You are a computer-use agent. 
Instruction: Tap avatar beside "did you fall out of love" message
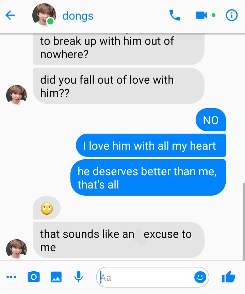click(16, 95)
